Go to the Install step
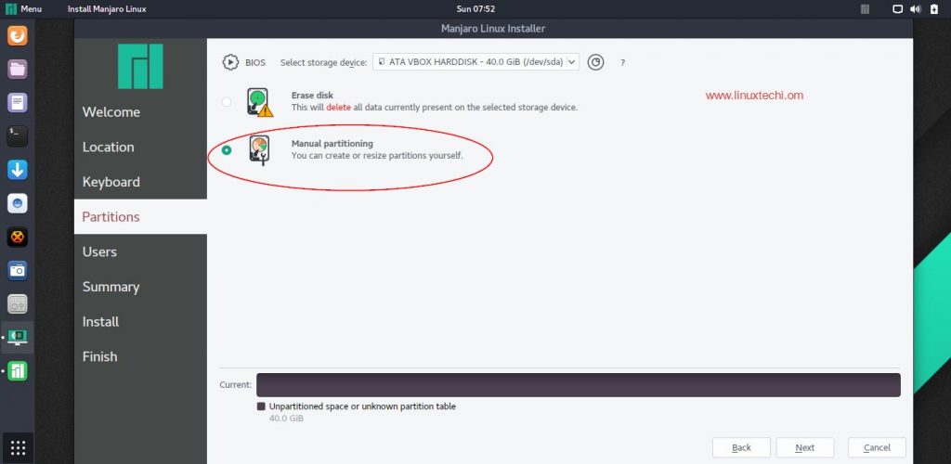Image resolution: width=951 pixels, height=464 pixels. [x=140, y=322]
